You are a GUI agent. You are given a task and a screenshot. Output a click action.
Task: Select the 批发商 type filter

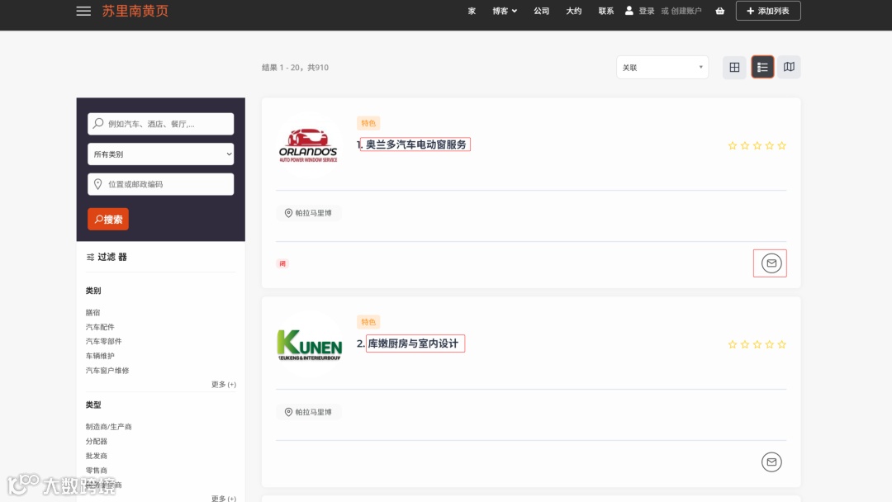click(97, 456)
